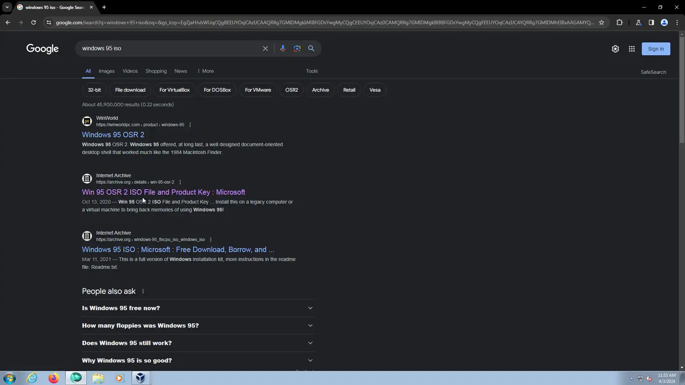Open Google Lens image search
This screenshot has width=685, height=385.
pyautogui.click(x=297, y=48)
